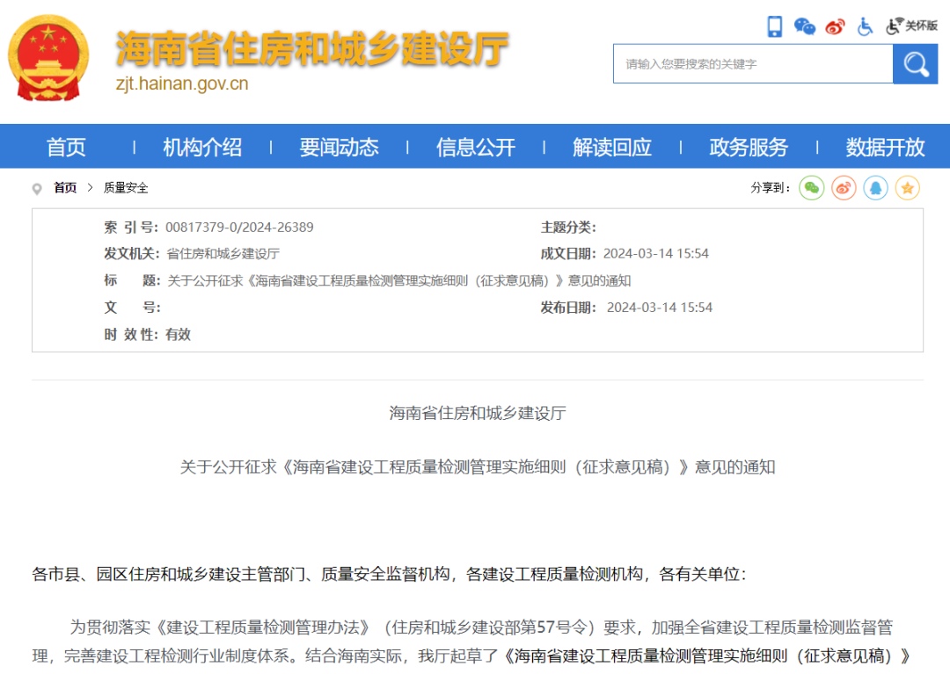Image resolution: width=950 pixels, height=674 pixels.
Task: Click the 首页 breadcrumb link
Action: coord(65,187)
